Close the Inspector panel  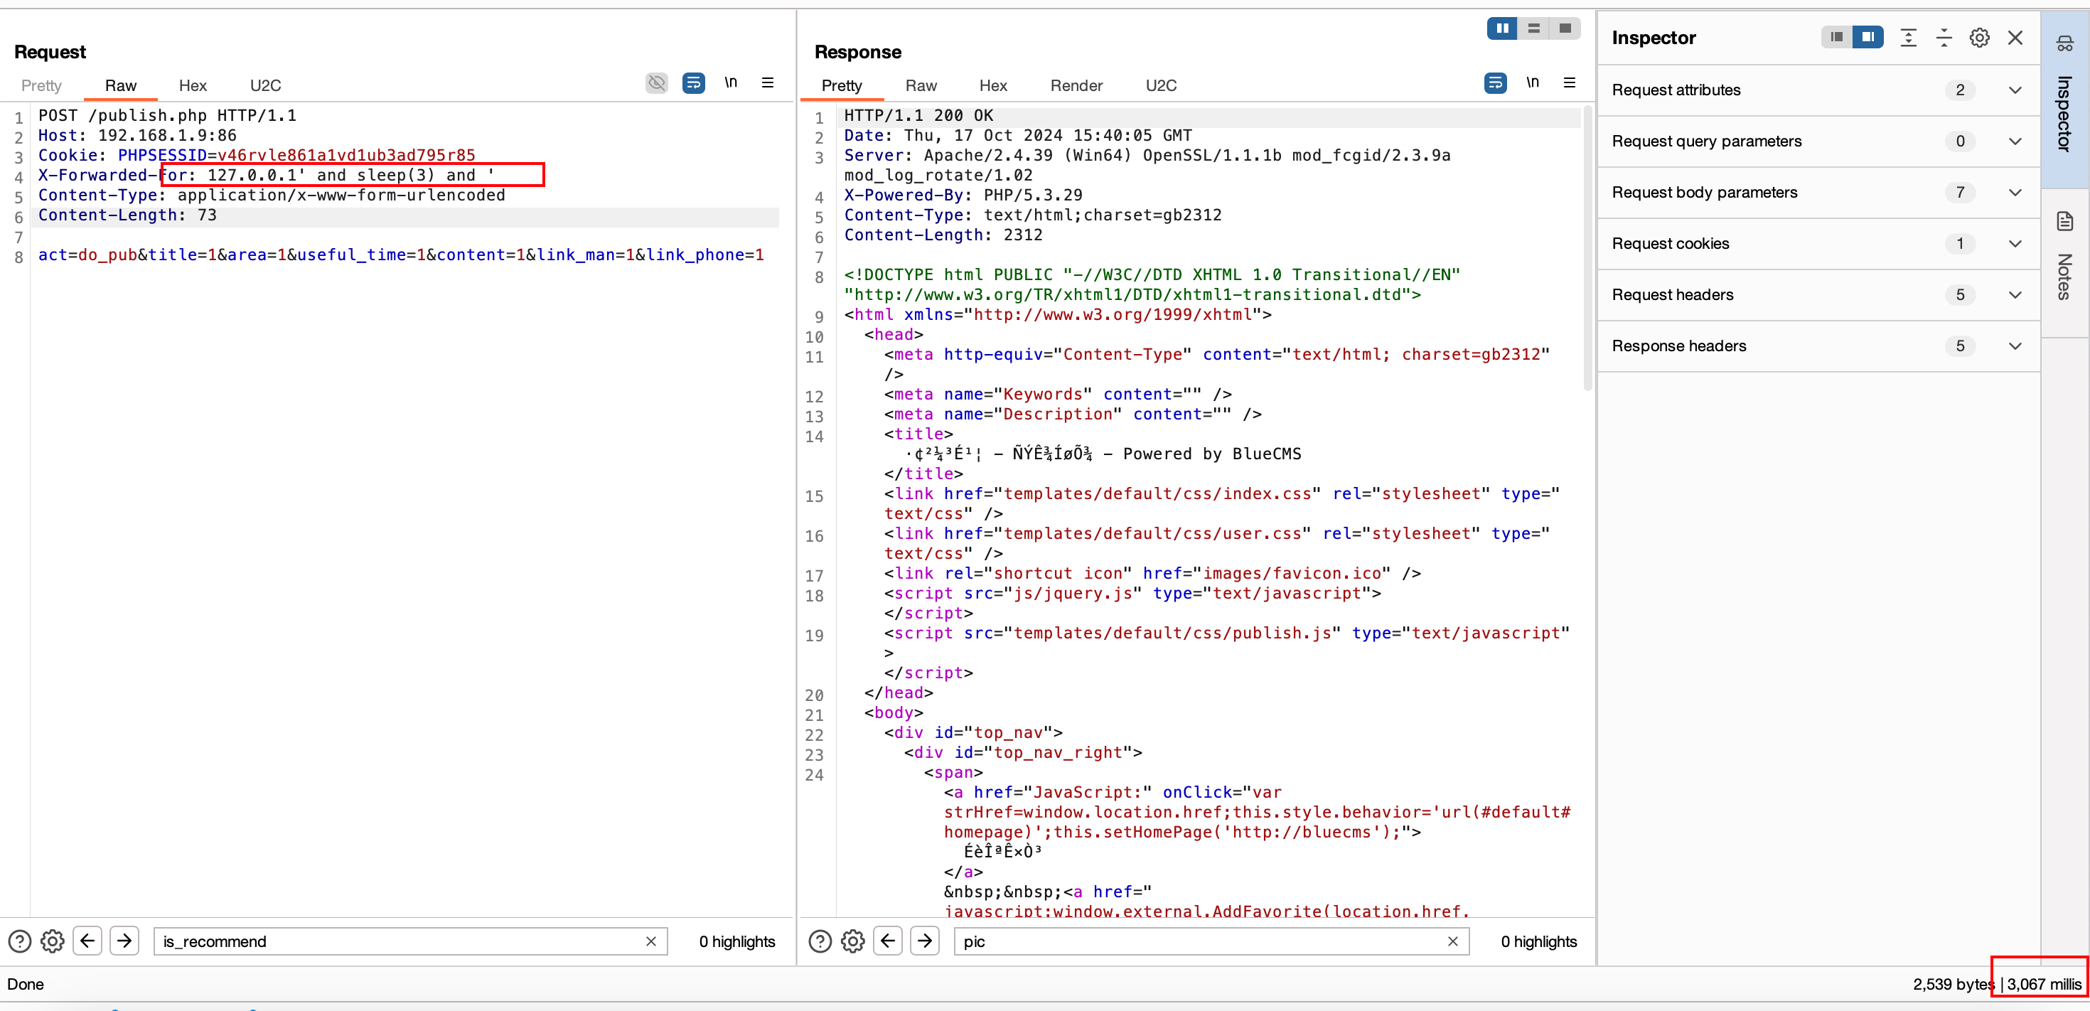2015,37
